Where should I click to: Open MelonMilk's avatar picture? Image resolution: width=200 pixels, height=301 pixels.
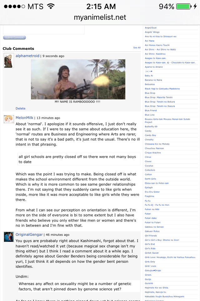coord(9,119)
